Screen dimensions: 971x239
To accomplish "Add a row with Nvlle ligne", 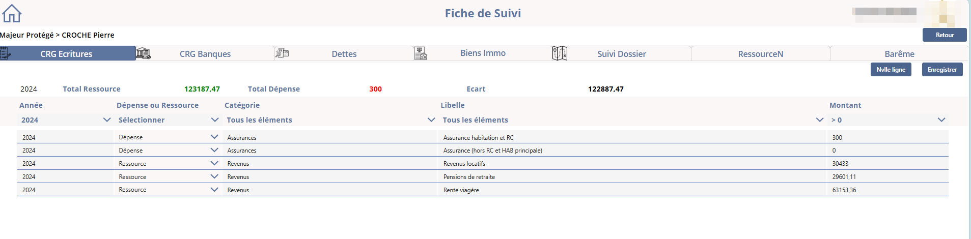I will pos(891,69).
